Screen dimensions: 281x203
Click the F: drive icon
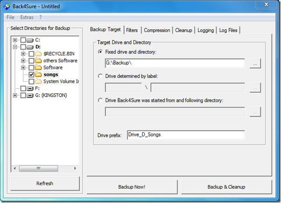pyautogui.click(x=30, y=88)
